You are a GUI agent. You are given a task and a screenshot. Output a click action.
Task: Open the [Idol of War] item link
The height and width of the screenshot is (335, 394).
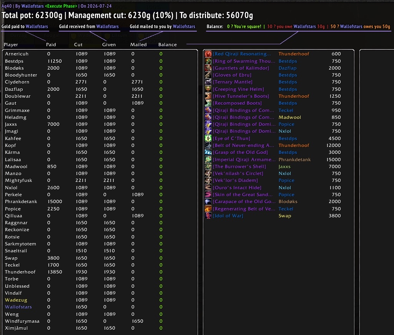[x=228, y=216]
